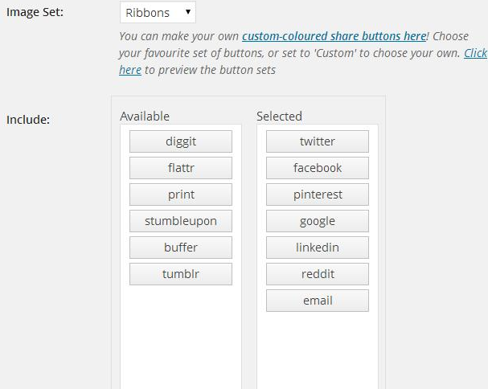The image size is (488, 389).
Task: Open the Image Set dropdown
Action: 158,13
